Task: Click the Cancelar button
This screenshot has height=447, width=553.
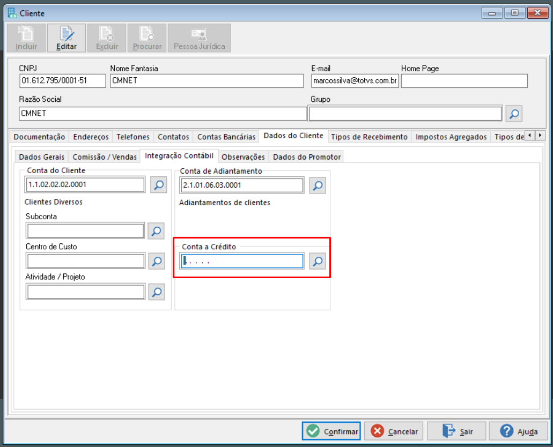Action: (x=394, y=431)
